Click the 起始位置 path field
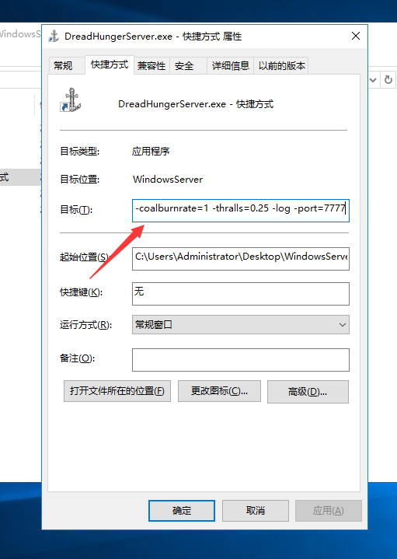 (241, 259)
